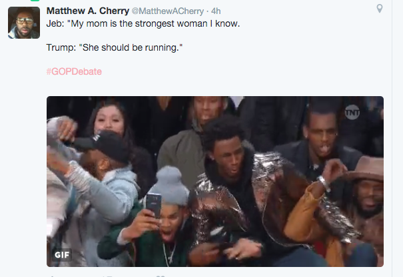Click the brown cowboy hat in the GIF
This screenshot has height=277, width=403.
[368, 168]
